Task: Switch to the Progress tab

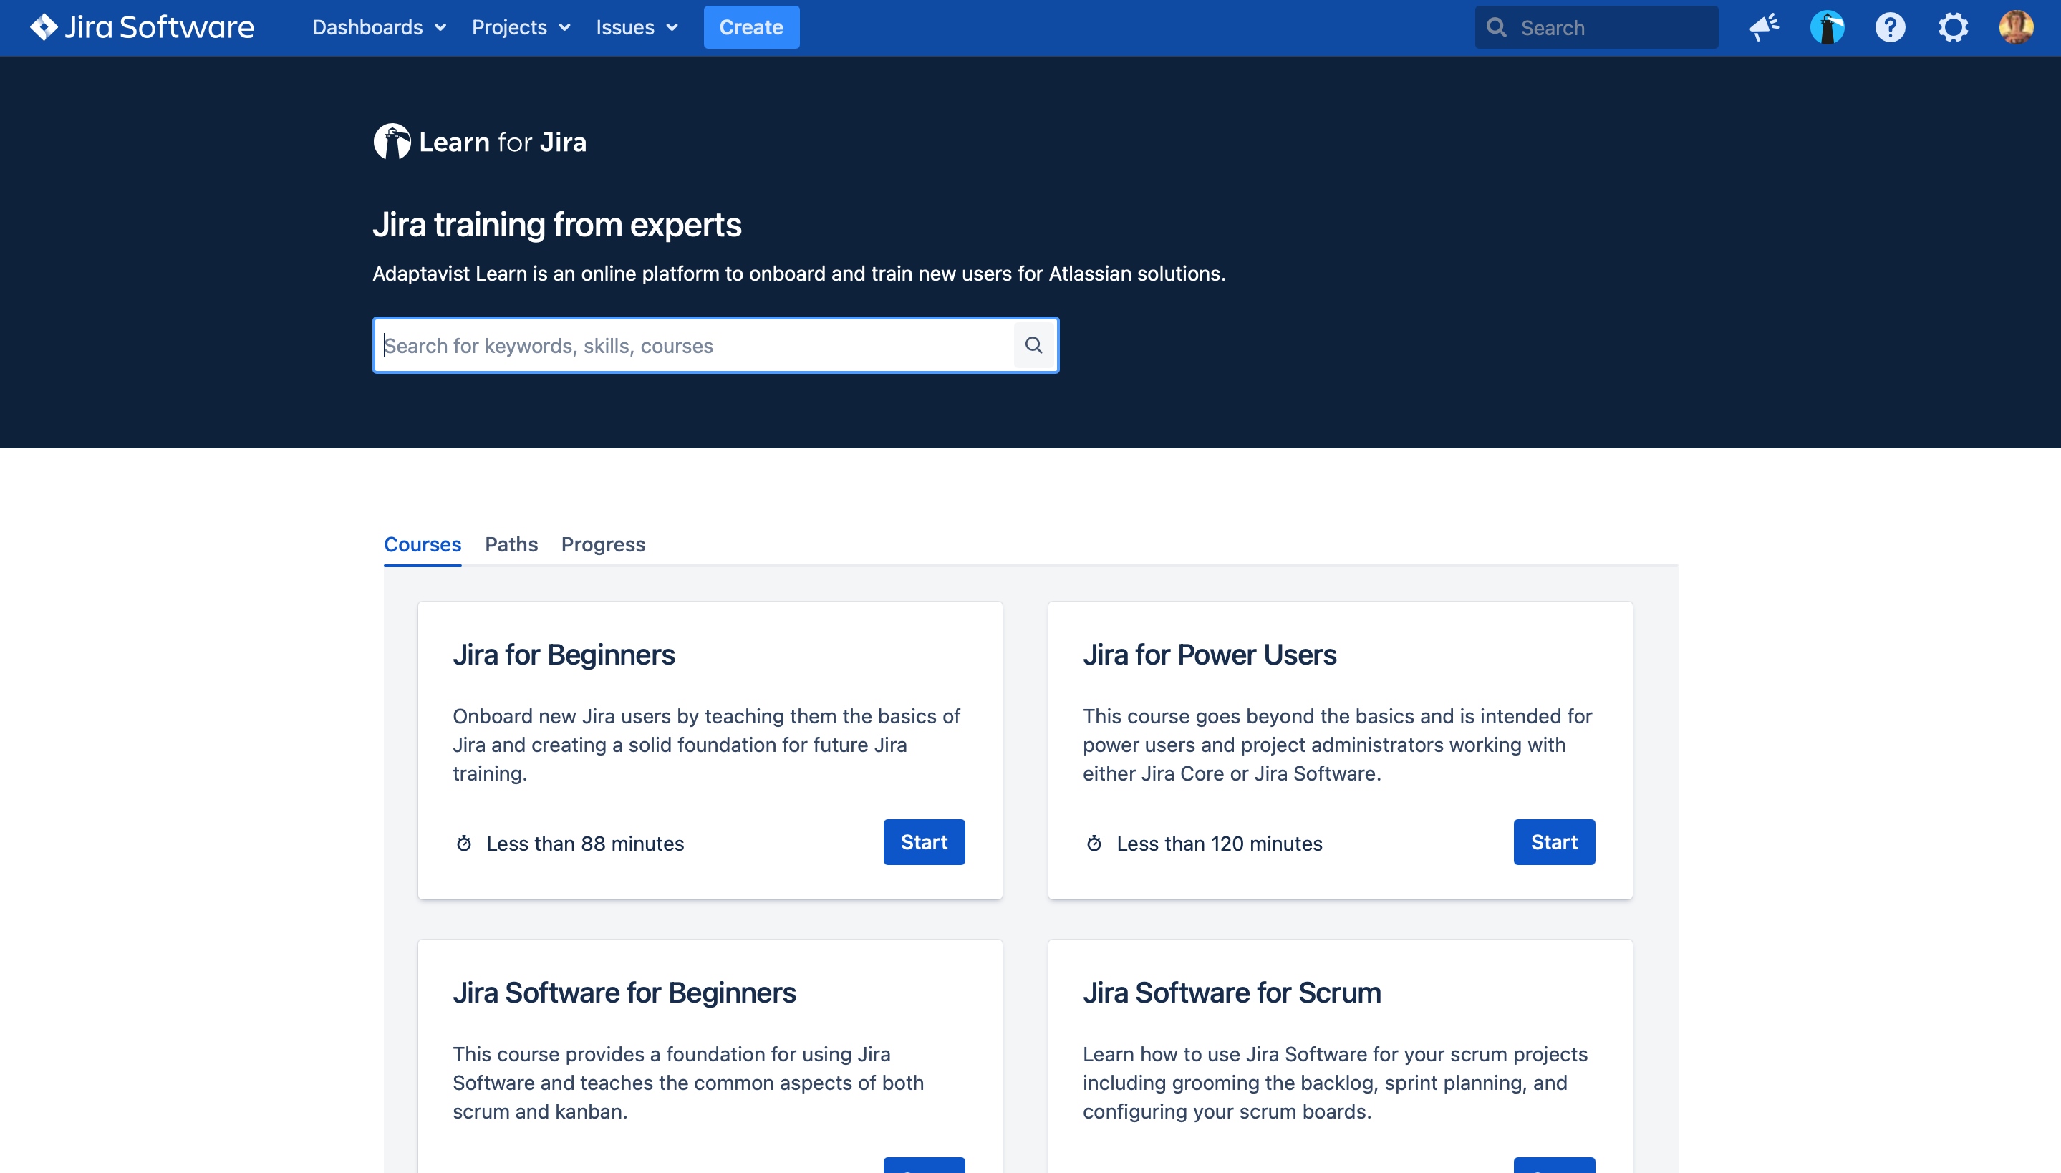Action: pyautogui.click(x=603, y=544)
